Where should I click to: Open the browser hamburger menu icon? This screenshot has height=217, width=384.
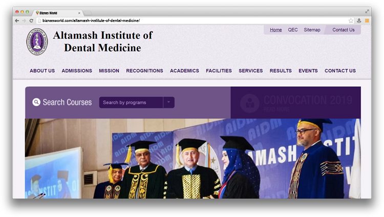click(x=367, y=21)
